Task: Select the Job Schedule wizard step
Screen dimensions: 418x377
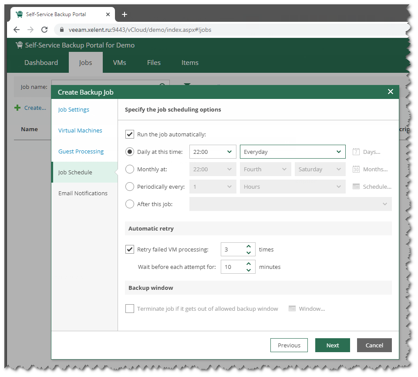Action: (84, 172)
